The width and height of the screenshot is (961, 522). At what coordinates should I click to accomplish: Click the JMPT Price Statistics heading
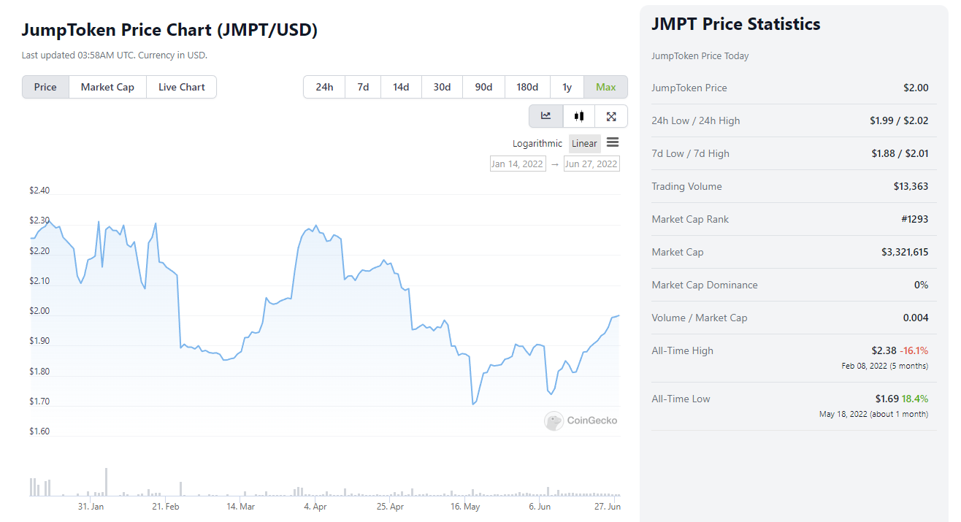[736, 24]
